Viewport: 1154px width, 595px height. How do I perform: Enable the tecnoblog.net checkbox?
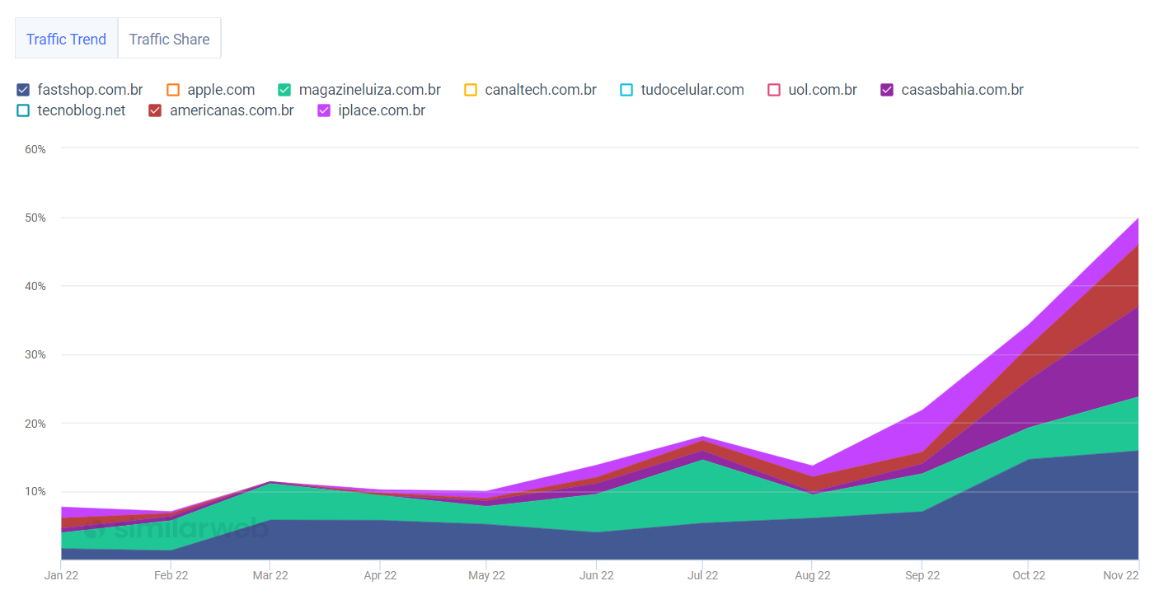point(23,110)
